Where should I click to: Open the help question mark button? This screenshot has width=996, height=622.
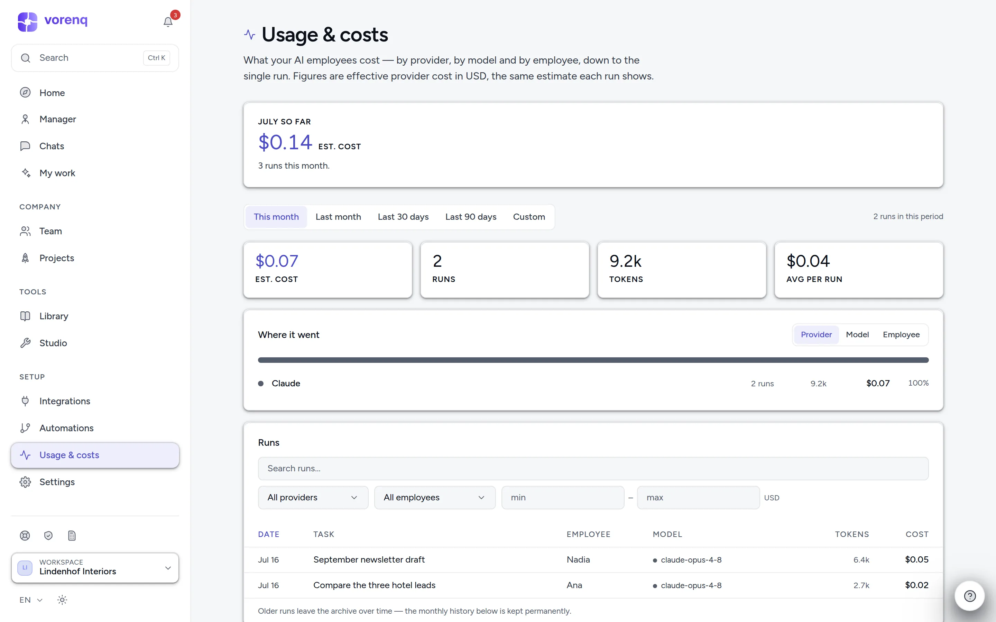(x=970, y=596)
